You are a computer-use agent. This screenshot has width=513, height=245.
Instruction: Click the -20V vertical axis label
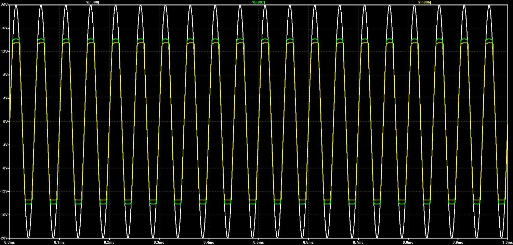4,237
